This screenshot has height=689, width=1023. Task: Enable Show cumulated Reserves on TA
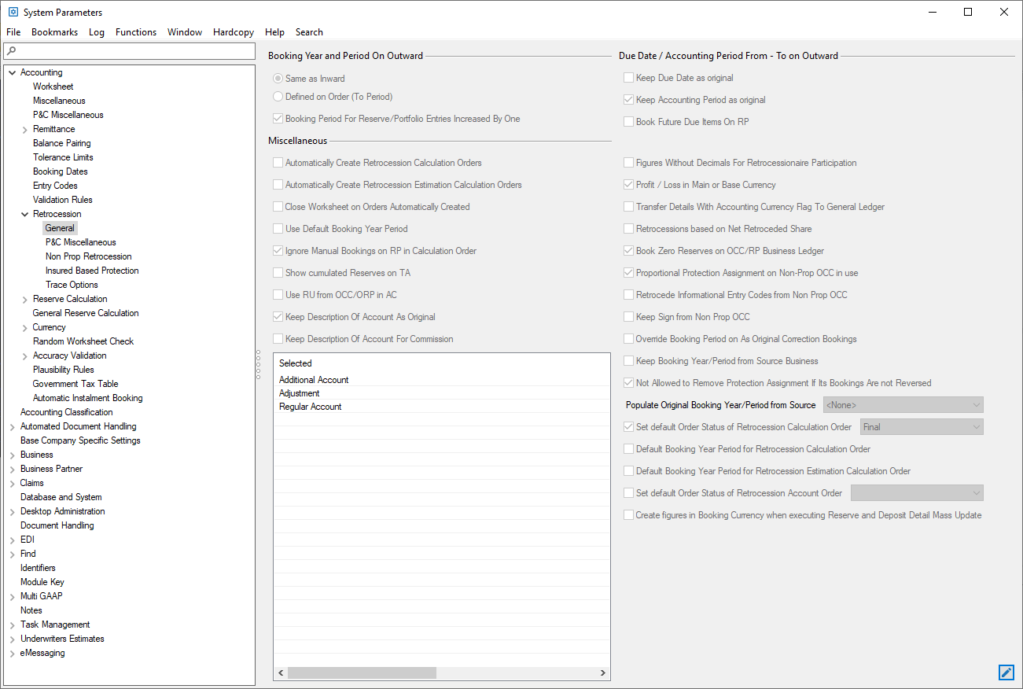click(278, 273)
